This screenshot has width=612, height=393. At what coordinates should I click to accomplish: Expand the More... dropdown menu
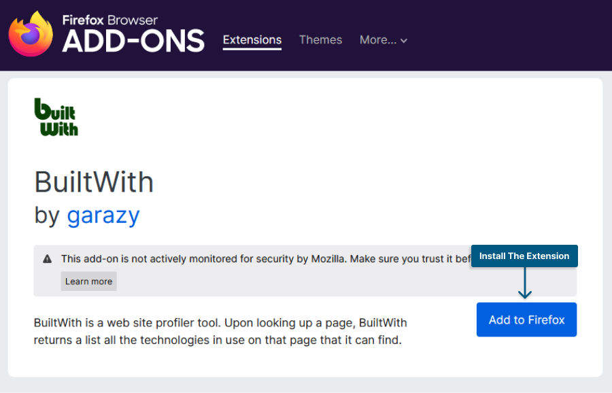[384, 40]
